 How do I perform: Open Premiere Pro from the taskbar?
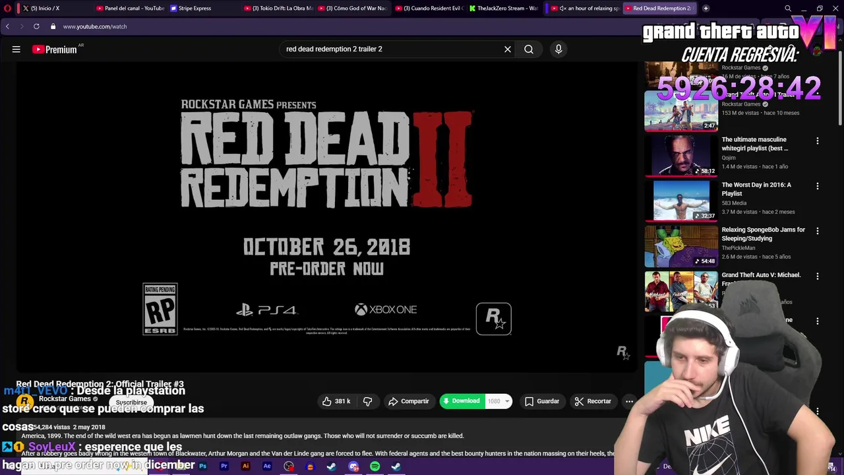[224, 466]
